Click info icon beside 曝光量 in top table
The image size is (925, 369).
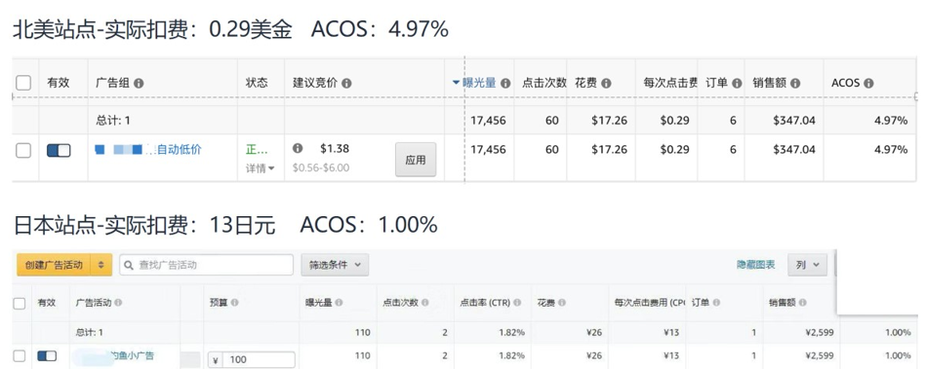[505, 84]
